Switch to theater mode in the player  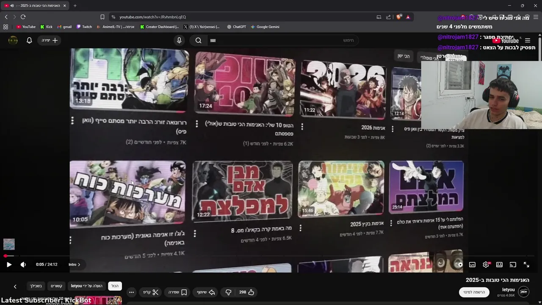[499, 264]
